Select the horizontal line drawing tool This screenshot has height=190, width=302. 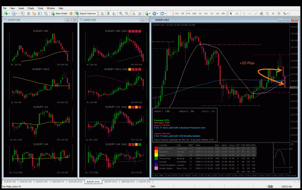pyautogui.click(x=250, y=14)
